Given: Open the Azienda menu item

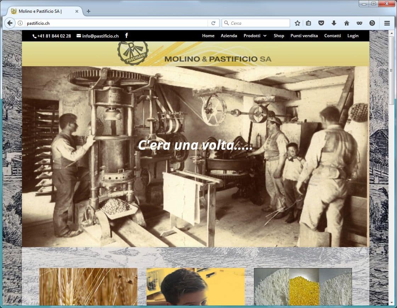Looking at the screenshot, I should (x=229, y=36).
